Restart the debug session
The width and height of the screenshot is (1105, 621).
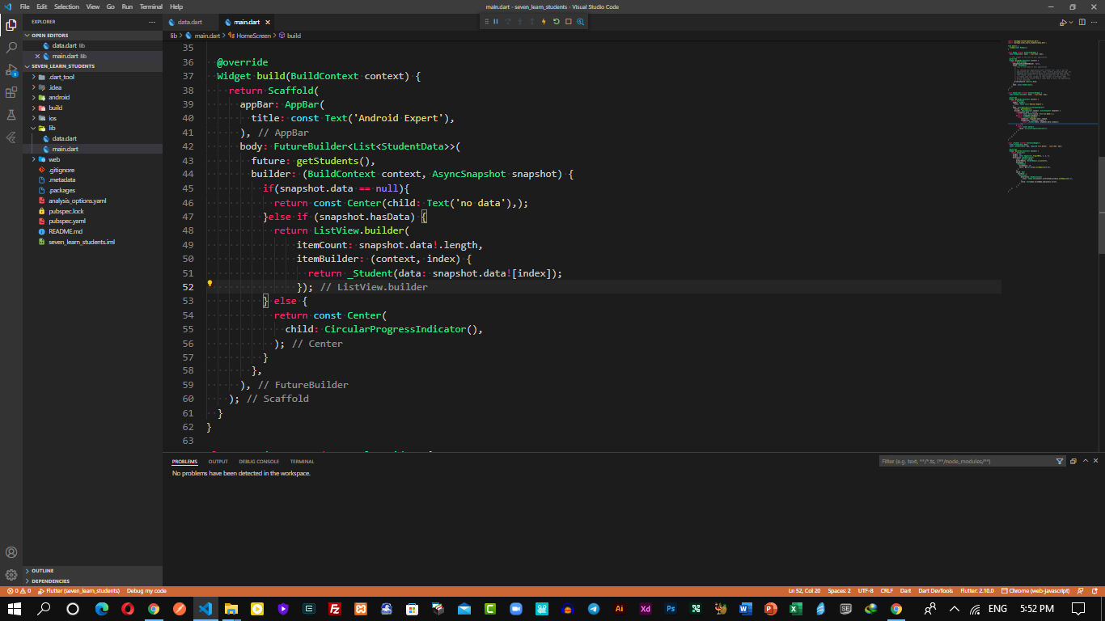[x=556, y=22]
